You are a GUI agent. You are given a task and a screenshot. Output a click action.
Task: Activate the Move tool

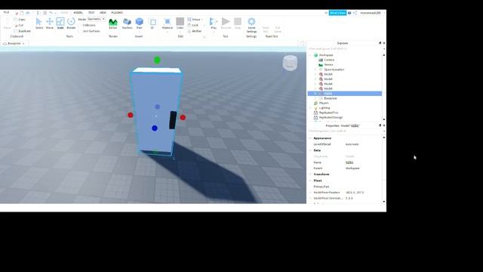pyautogui.click(x=50, y=23)
